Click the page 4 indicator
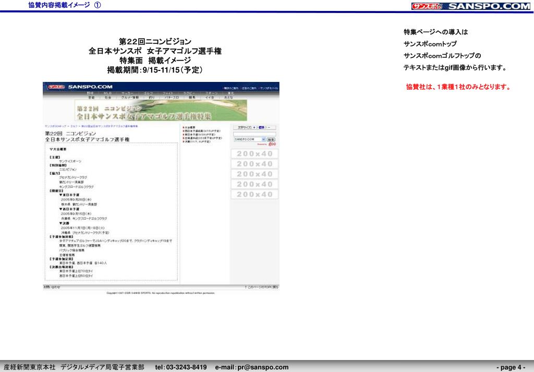This screenshot has height=372, width=534. 511,367
